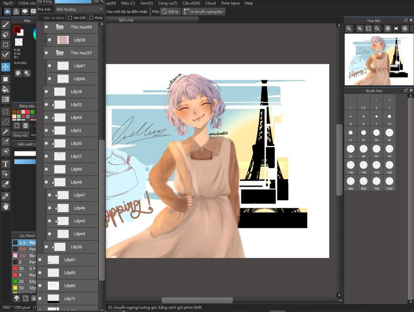Image resolution: width=414 pixels, height=312 pixels.
Task: Check the Bảo vệ alpha checkbox
Action: coord(41,18)
